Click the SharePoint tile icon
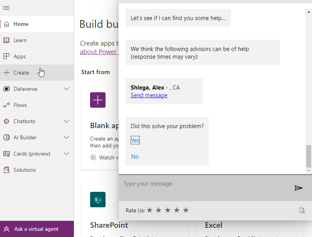This screenshot has height=237, width=312. (98, 200)
